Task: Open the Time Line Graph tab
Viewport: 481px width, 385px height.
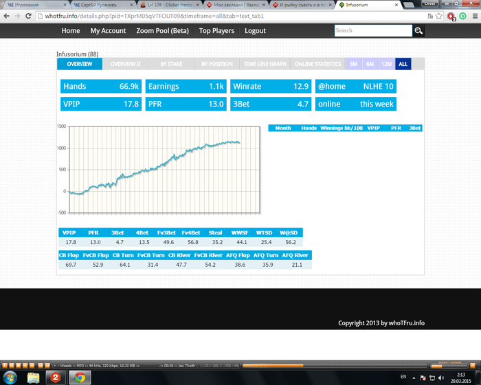Action: coord(265,64)
